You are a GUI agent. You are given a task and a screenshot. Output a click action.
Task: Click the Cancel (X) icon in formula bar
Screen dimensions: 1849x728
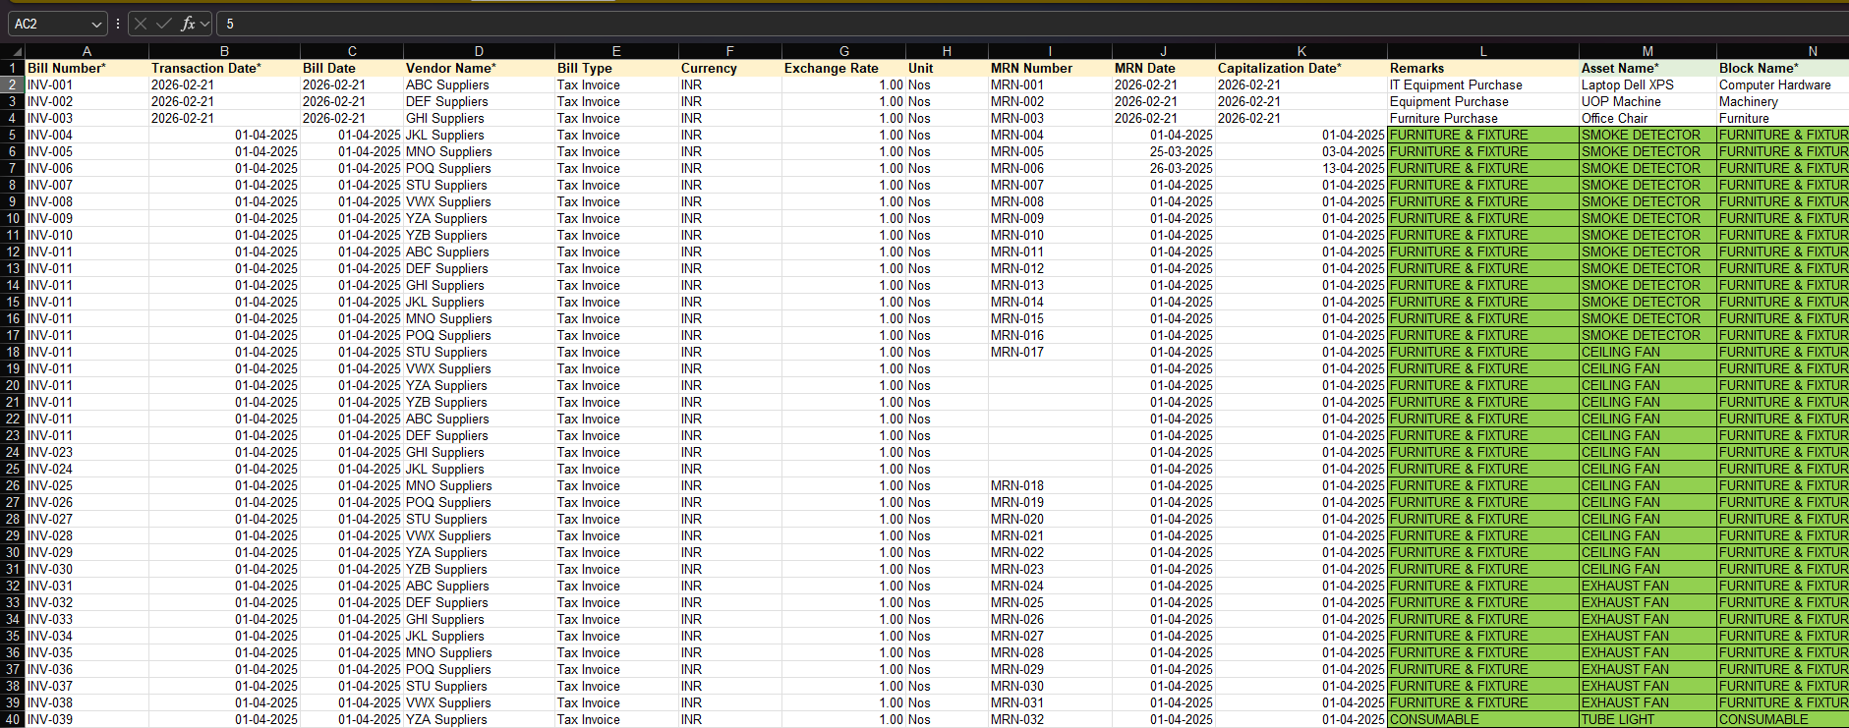141,24
